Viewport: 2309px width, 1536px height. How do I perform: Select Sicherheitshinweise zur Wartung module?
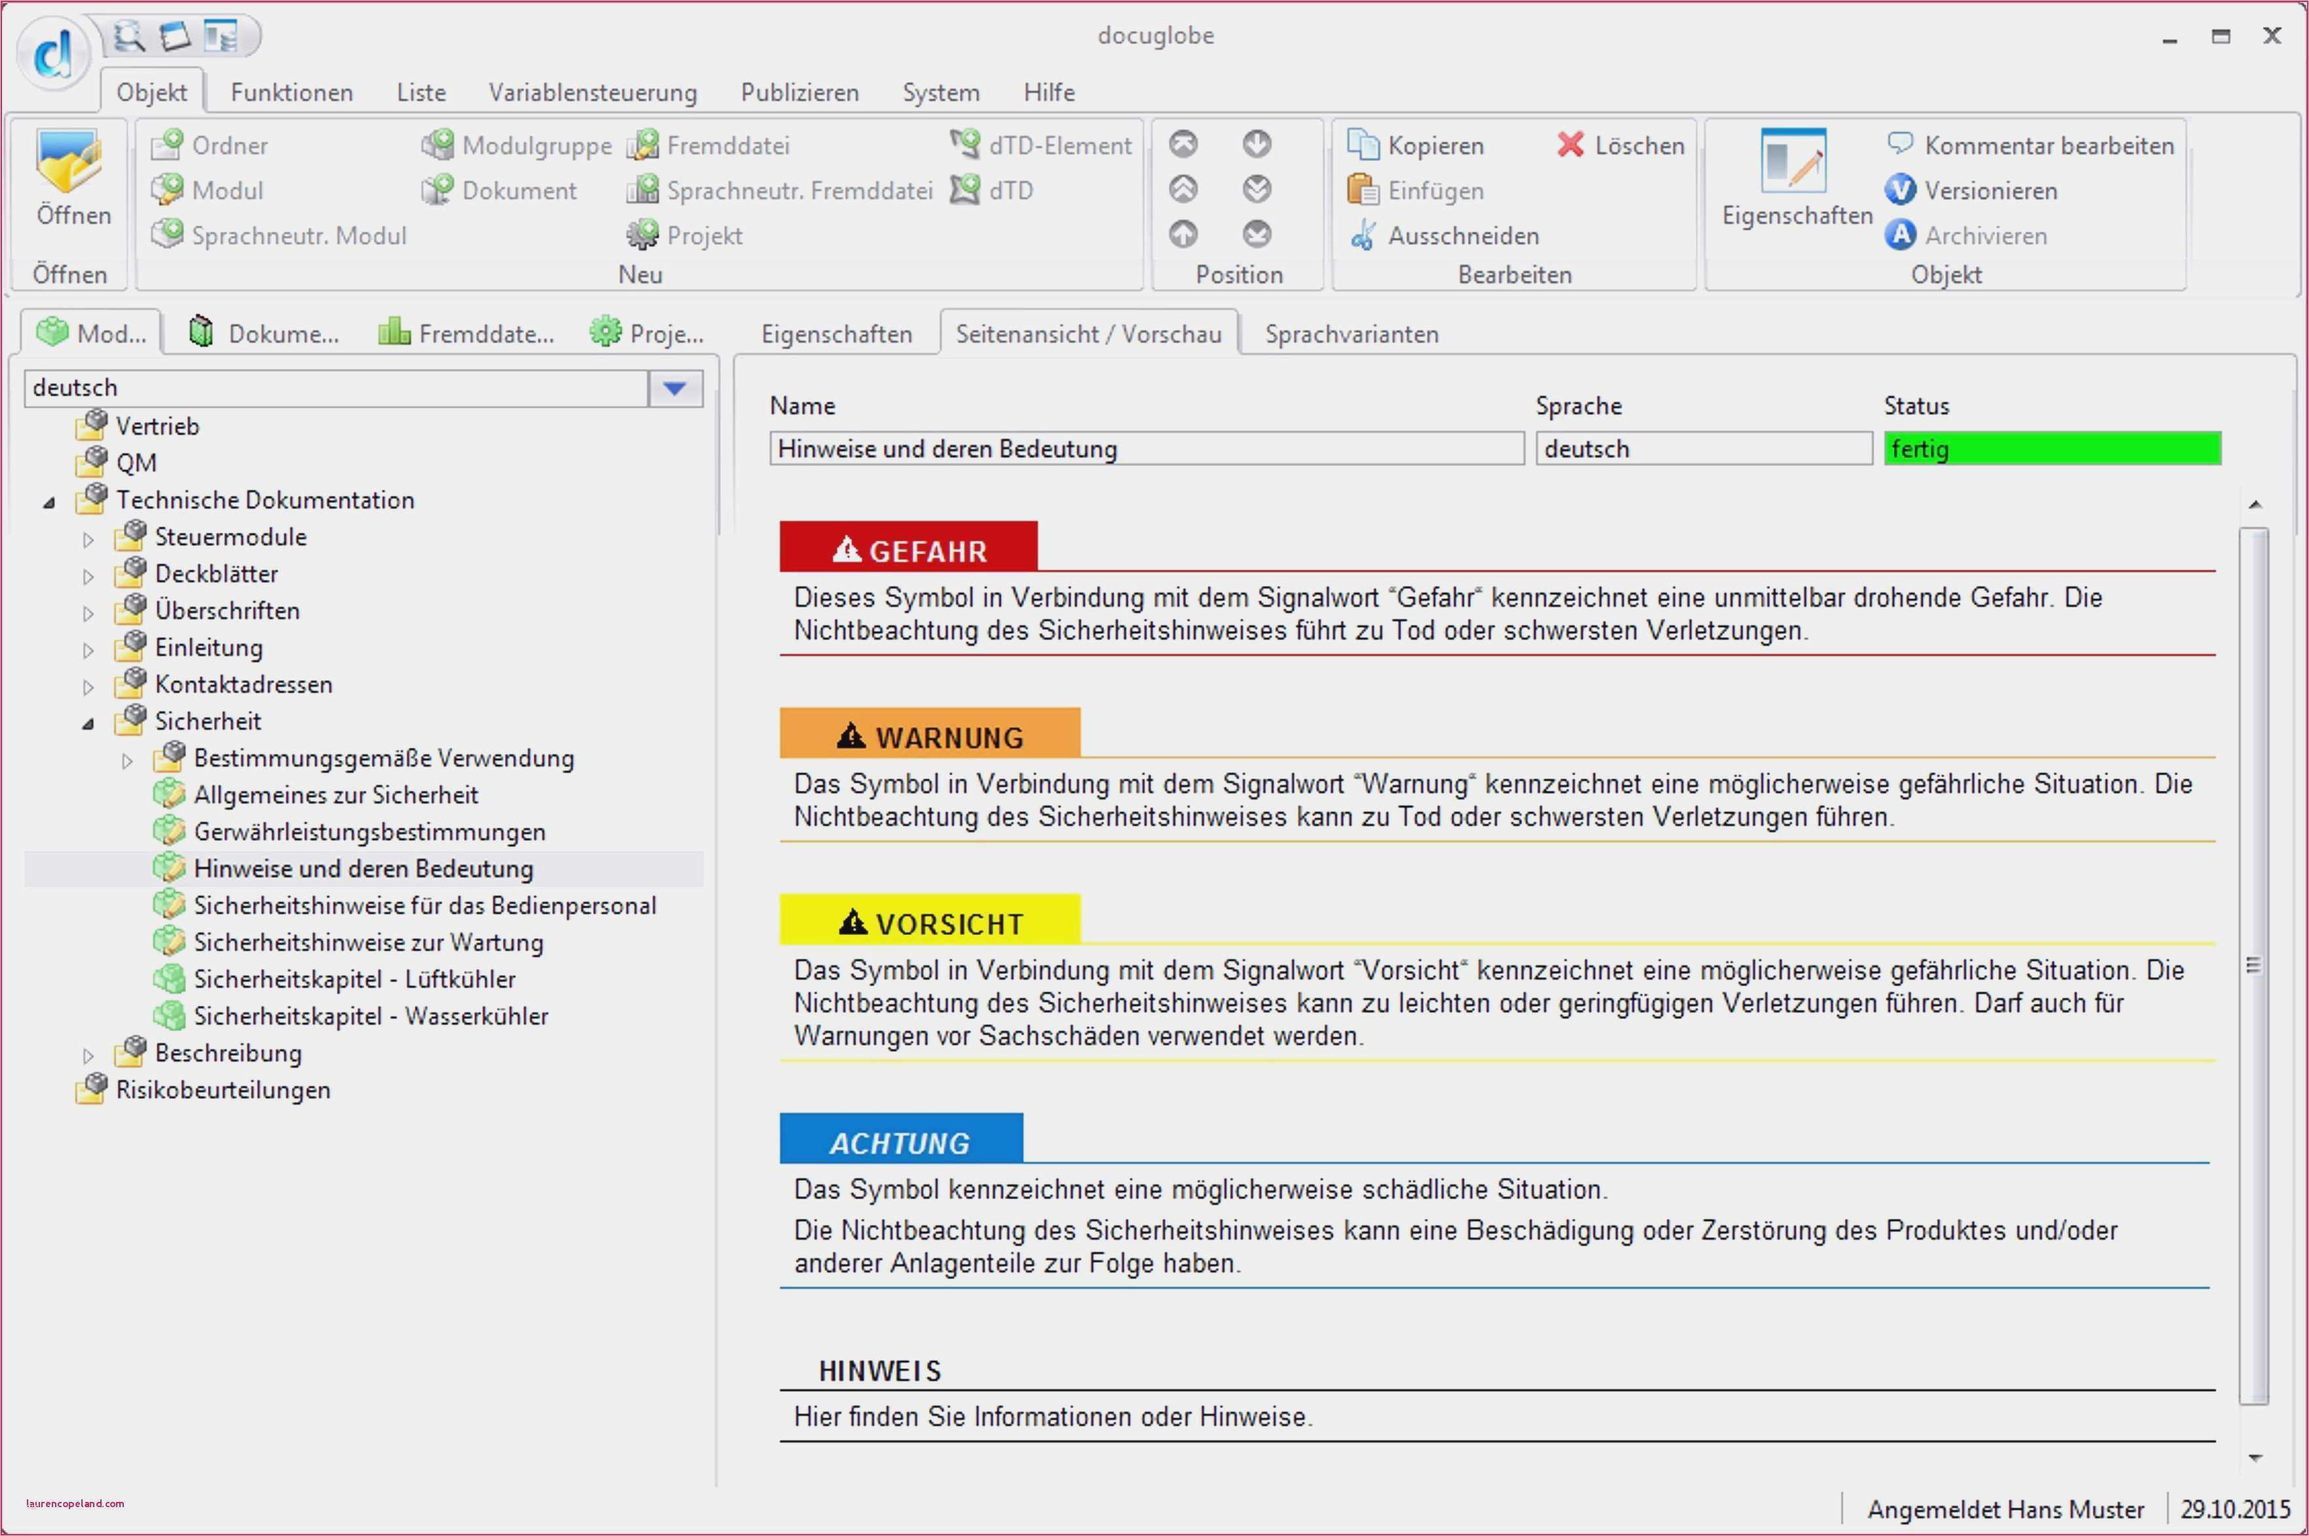tap(368, 942)
